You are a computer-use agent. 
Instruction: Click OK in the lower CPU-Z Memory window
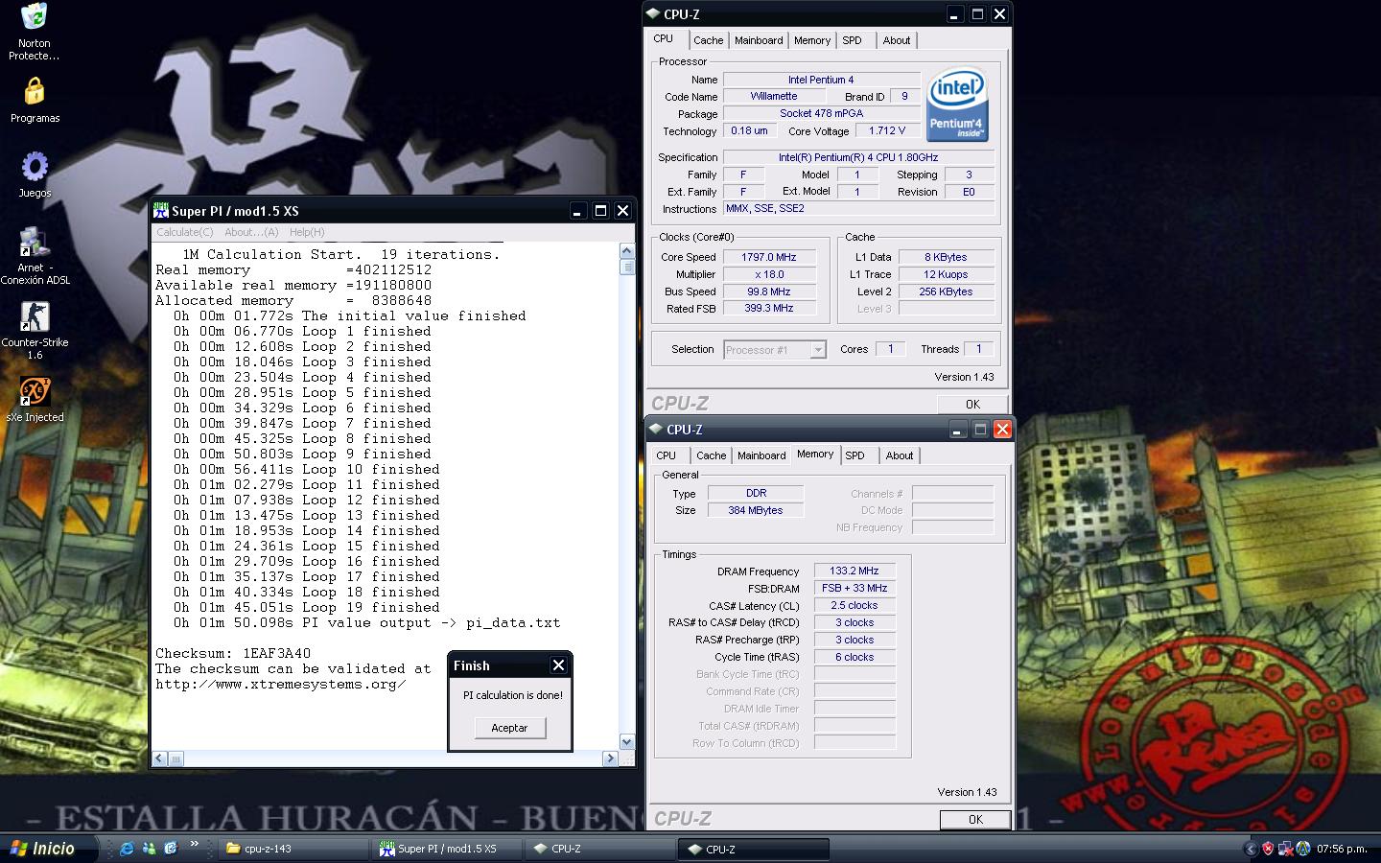pyautogui.click(x=975, y=819)
